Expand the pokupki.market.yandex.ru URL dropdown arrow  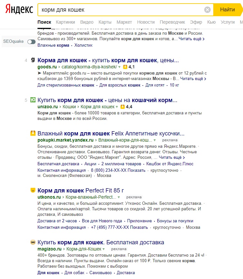(x=154, y=140)
